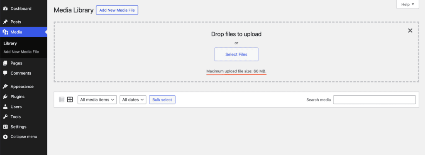The image size is (425, 155).
Task: Open Tools menu item
Action: click(24, 116)
